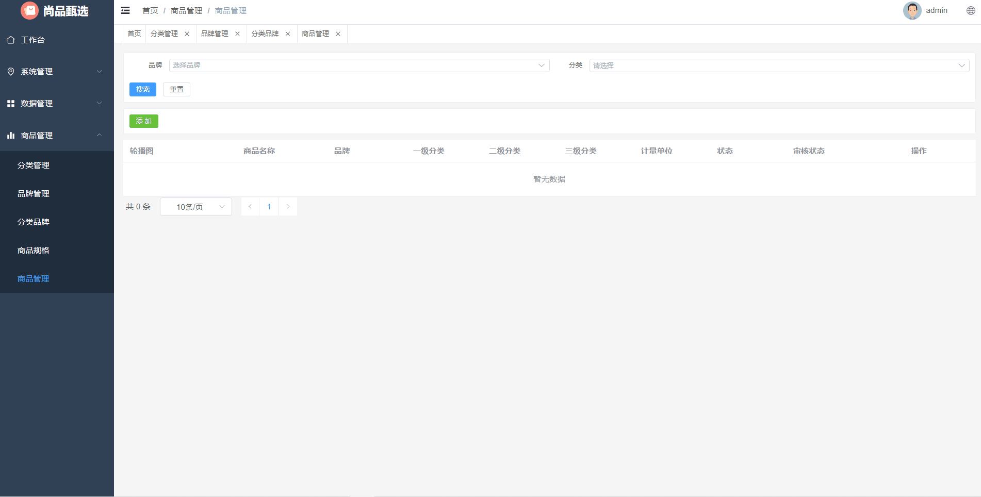Switch to the 品牌管理 tab
This screenshot has width=981, height=497.
tap(215, 34)
